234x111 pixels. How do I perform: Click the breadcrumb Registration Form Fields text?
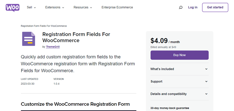(44, 26)
